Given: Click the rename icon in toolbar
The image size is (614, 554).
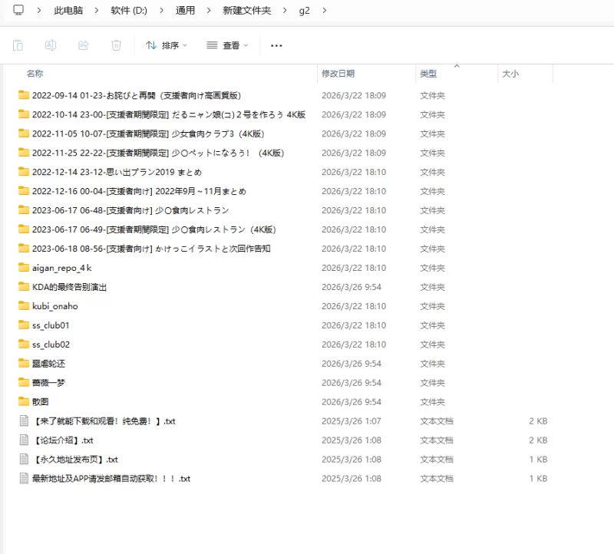Looking at the screenshot, I should [51, 45].
